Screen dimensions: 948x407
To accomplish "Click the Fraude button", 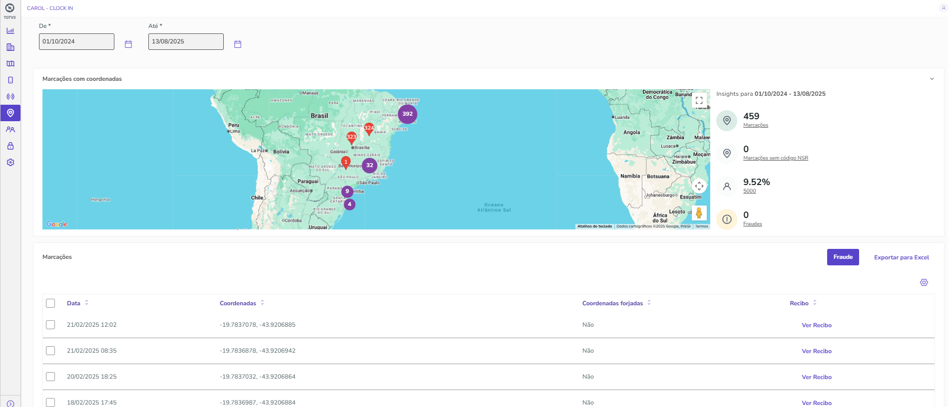I will [843, 257].
